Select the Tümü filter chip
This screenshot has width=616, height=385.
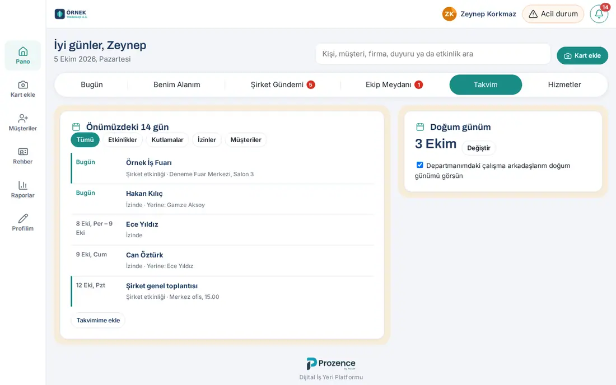(85, 140)
